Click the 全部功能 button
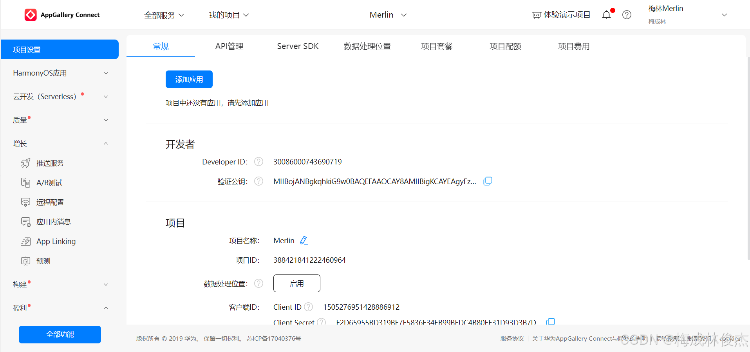Screen dimensions: 750x352 pyautogui.click(x=60, y=334)
